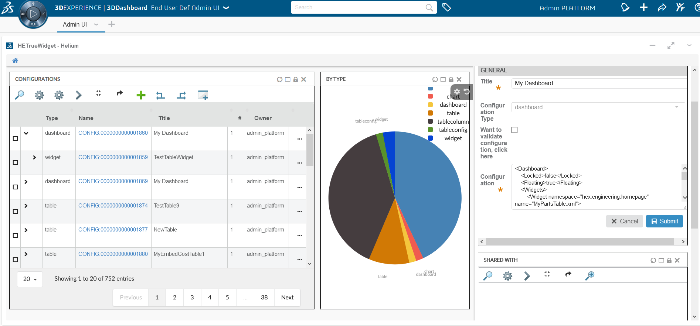Switch to the Admin UI tab
This screenshot has height=326, width=700.
click(75, 24)
